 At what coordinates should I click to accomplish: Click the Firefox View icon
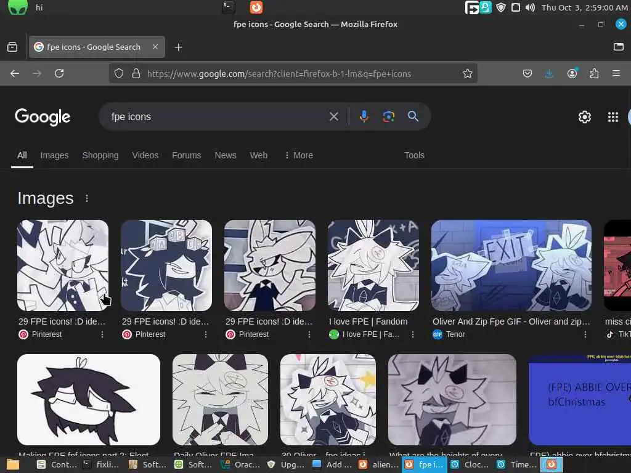coord(12,47)
